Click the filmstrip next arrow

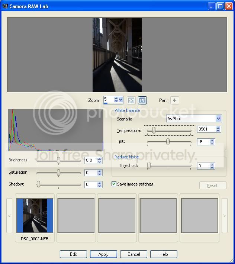click(224, 216)
